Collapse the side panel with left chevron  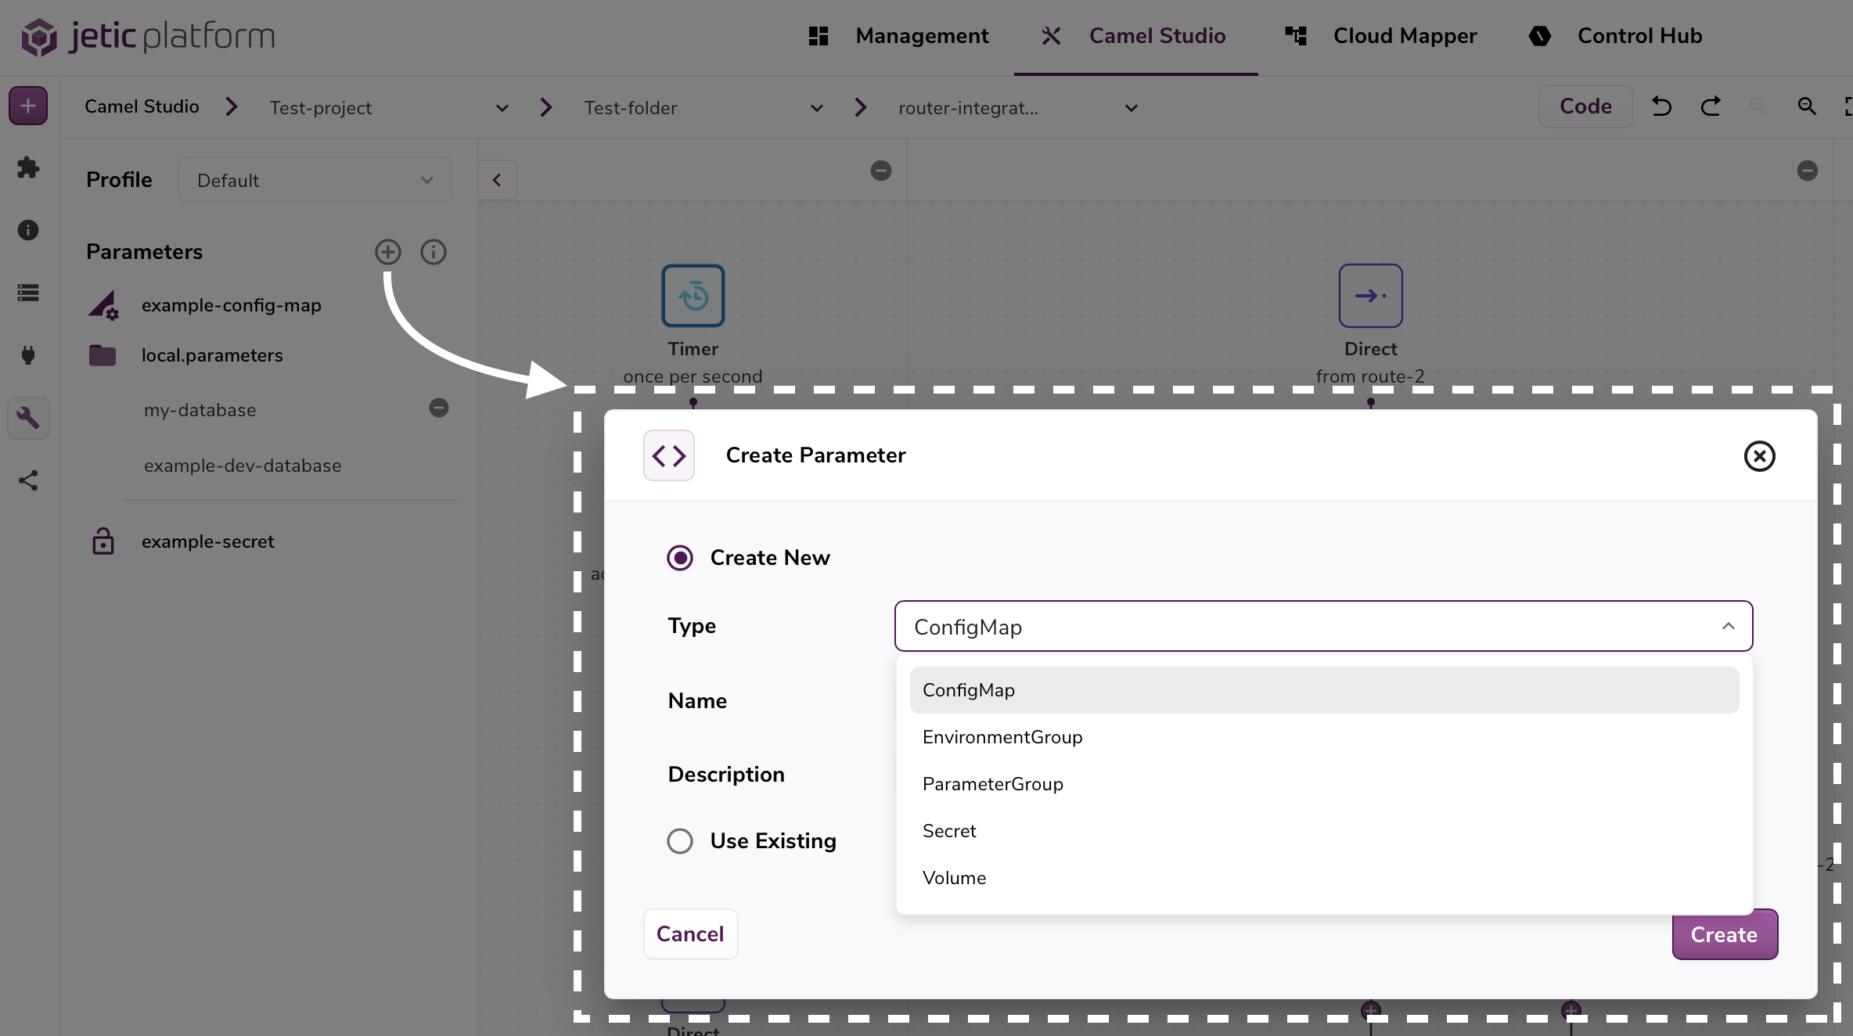pos(497,180)
